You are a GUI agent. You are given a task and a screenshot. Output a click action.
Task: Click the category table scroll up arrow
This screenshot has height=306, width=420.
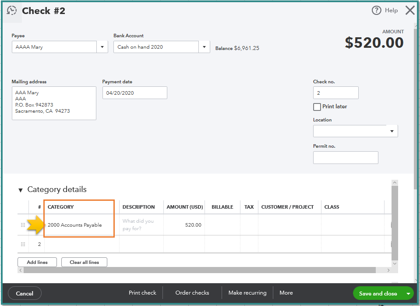point(395,183)
